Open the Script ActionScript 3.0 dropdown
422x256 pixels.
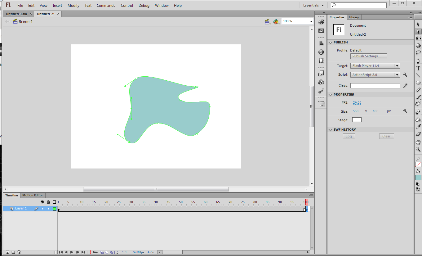coord(397,74)
